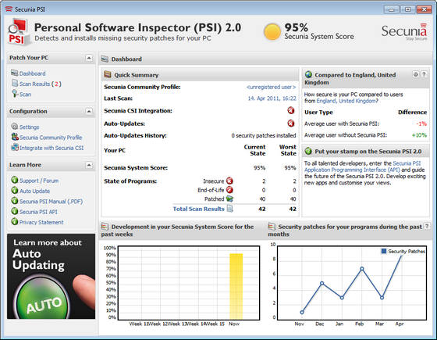Screen dimensions: 437x340
Task: Collapse the Configuration section
Action: tap(89, 111)
